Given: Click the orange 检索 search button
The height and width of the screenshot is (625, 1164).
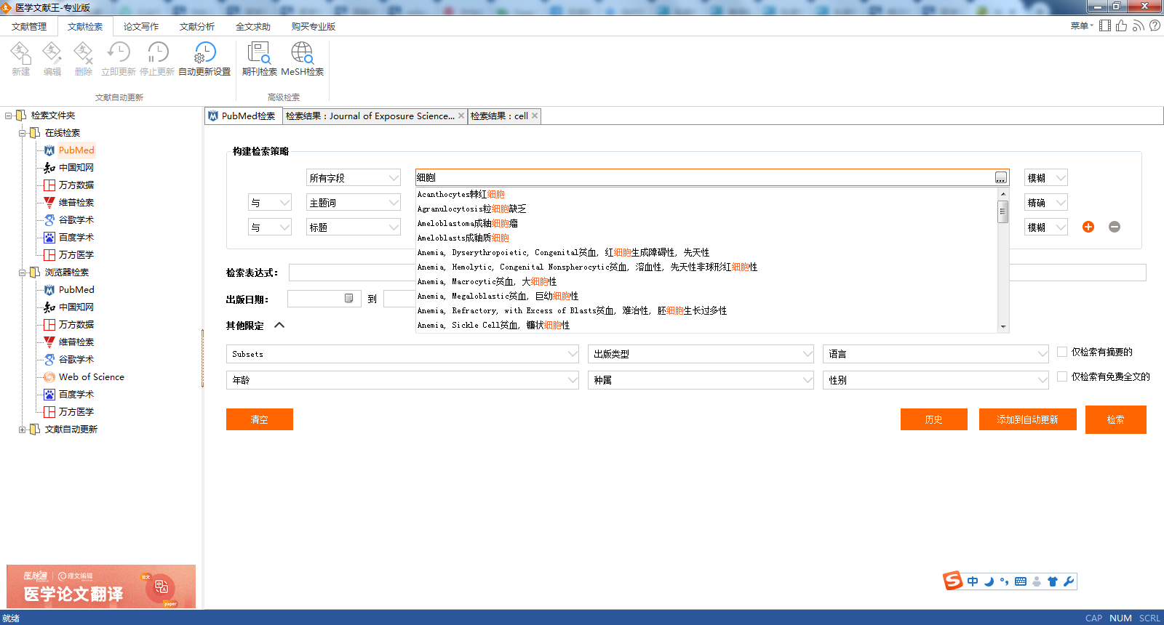Looking at the screenshot, I should [1115, 419].
